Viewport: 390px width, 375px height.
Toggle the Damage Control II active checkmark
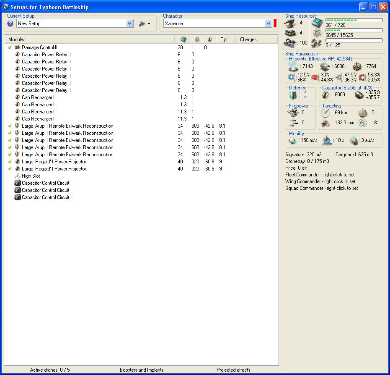tap(10, 47)
